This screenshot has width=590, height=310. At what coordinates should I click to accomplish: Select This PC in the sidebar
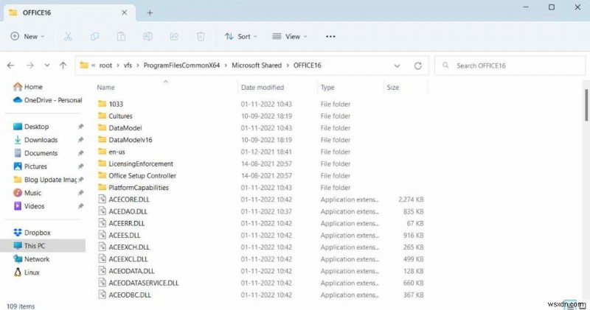43,246
